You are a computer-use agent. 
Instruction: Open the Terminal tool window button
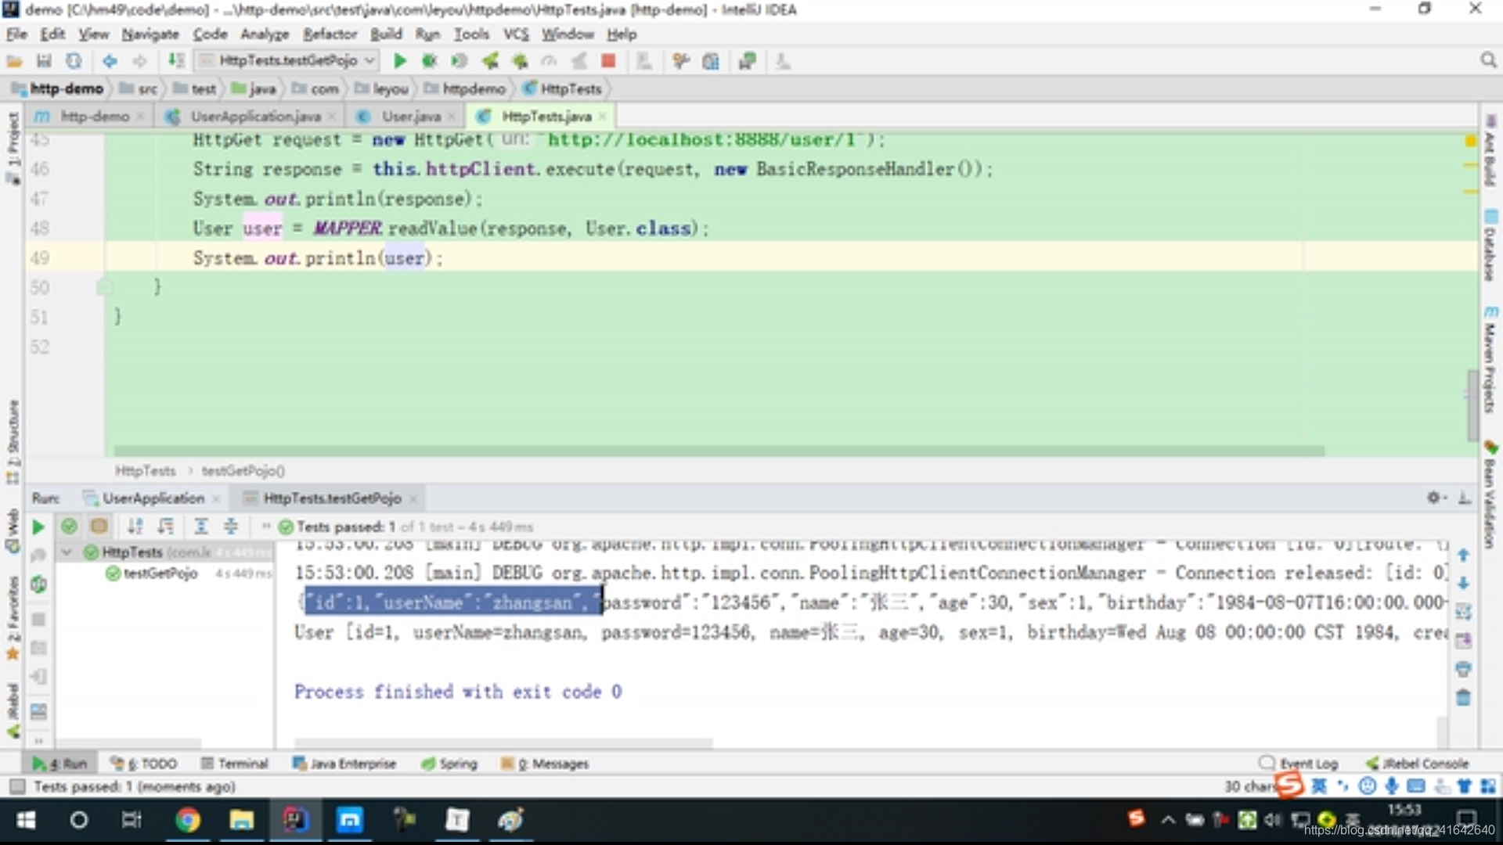235,764
